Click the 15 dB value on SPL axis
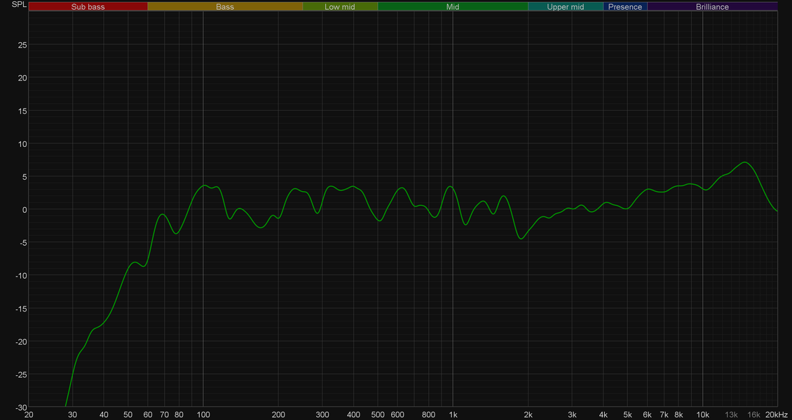The width and height of the screenshot is (792, 420). [22, 111]
